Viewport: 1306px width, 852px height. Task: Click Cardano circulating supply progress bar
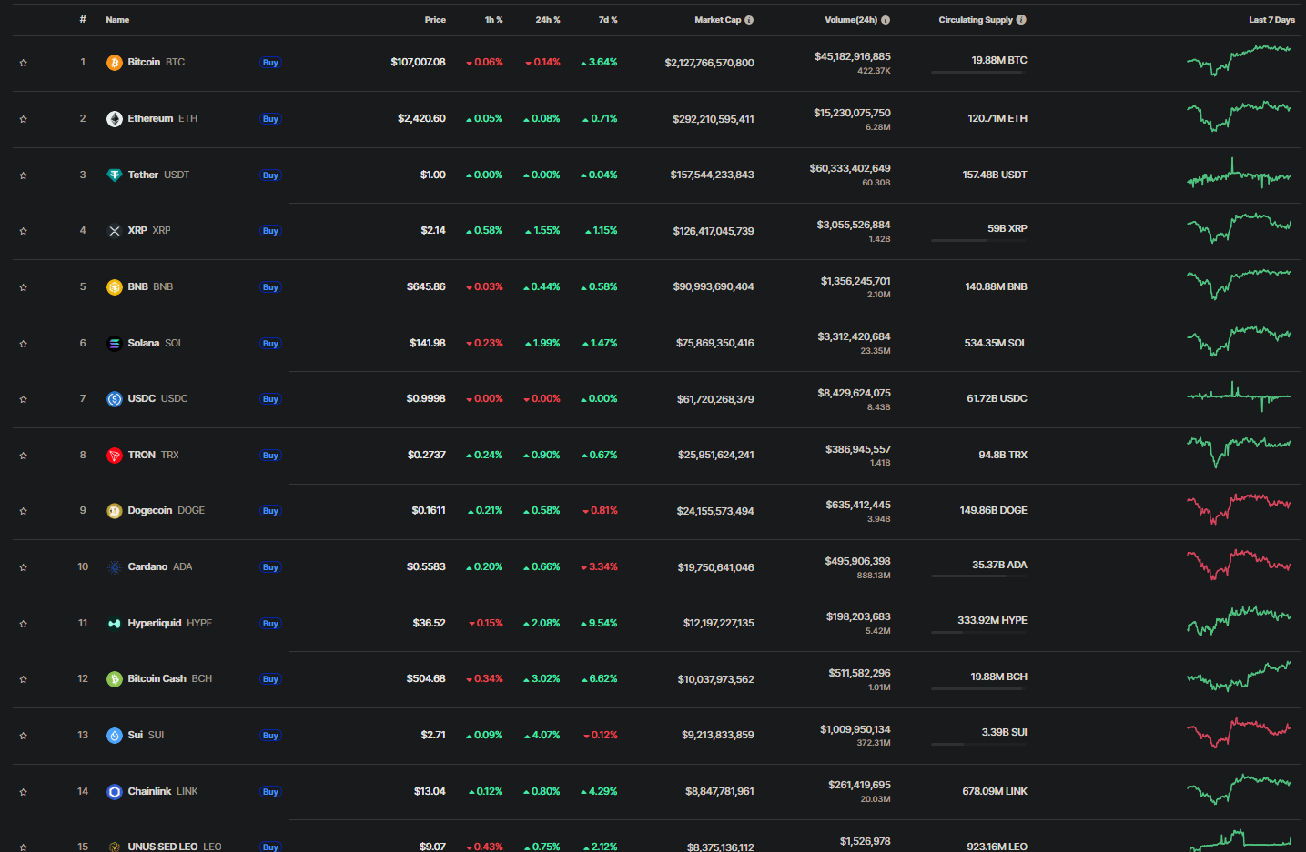click(978, 577)
